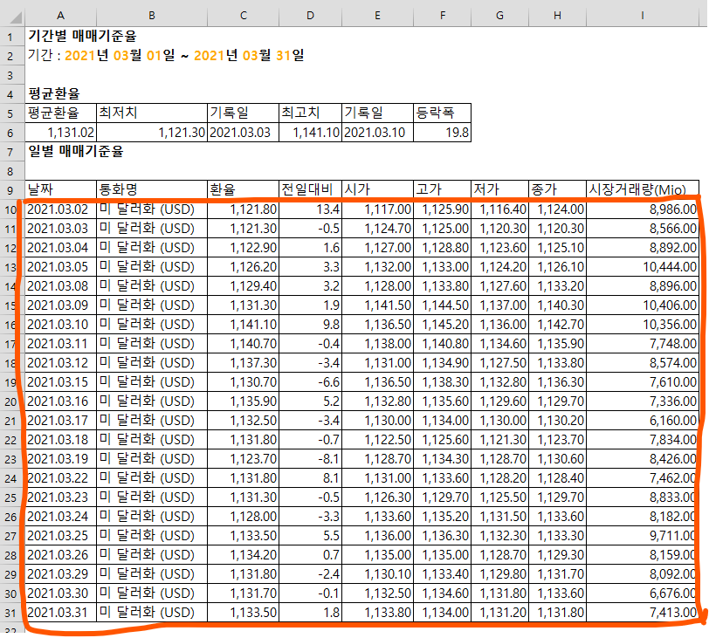709x638 pixels.
Task: Select row 31 header
Action: pos(11,612)
